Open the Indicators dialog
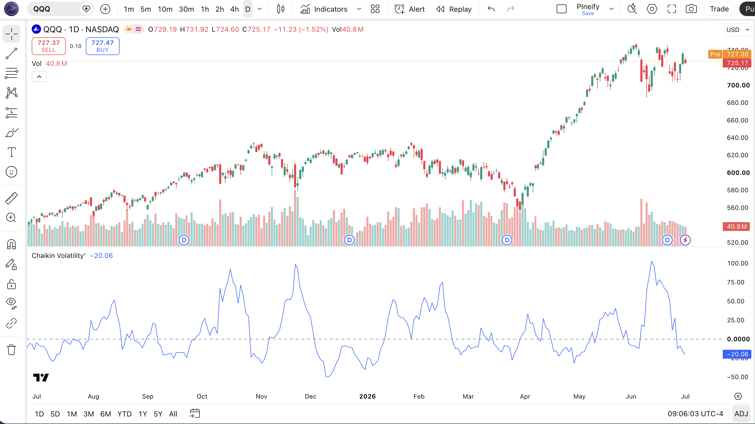Image resolution: width=755 pixels, height=424 pixels. tap(324, 9)
